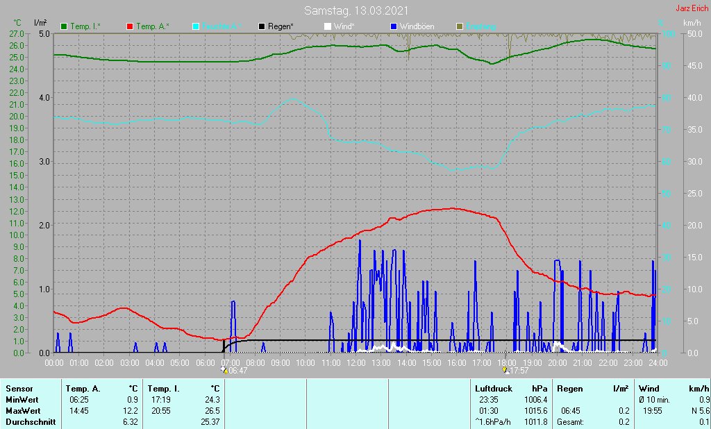Click the Temp. I. minimum time '17:19'
The image size is (711, 429).
(x=160, y=400)
